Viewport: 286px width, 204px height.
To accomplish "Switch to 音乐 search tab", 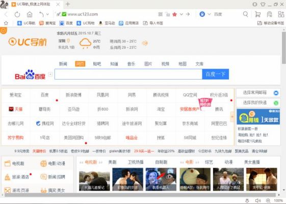I will point(131,64).
